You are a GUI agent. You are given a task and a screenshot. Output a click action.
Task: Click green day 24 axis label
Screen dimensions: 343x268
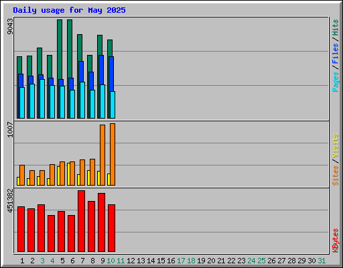click(x=251, y=261)
